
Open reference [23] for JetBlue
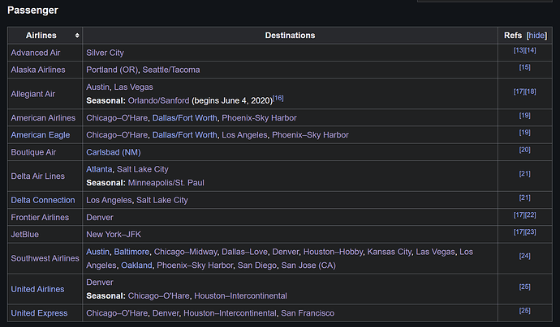(530, 231)
